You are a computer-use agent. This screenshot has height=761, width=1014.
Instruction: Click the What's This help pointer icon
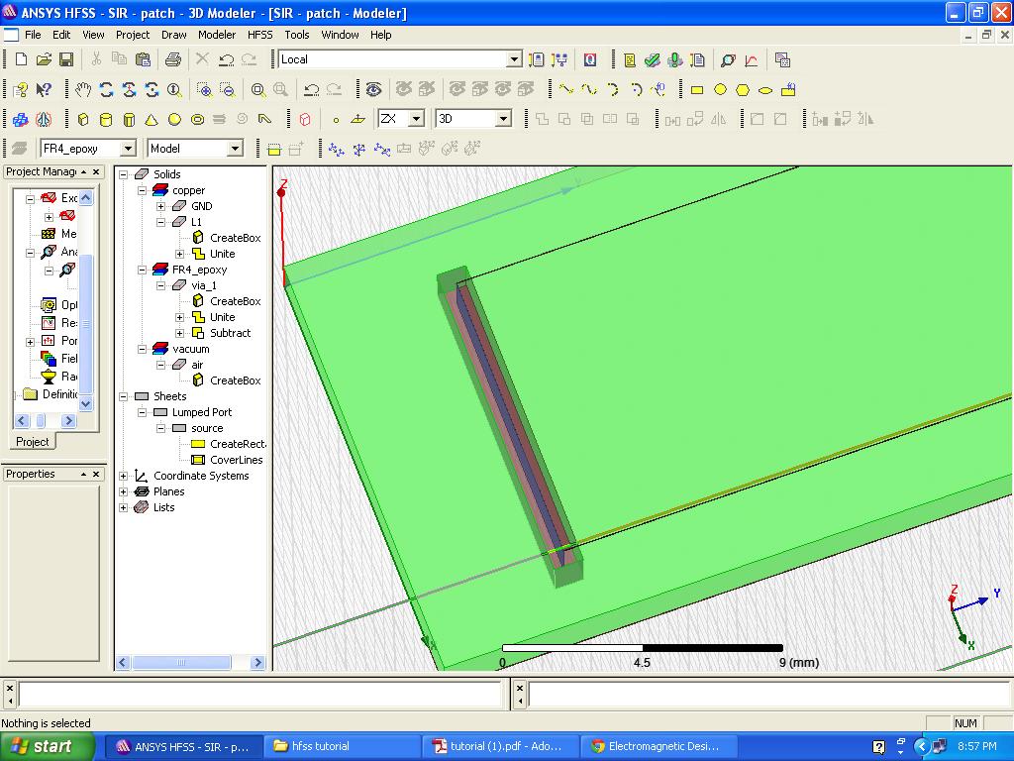click(44, 89)
